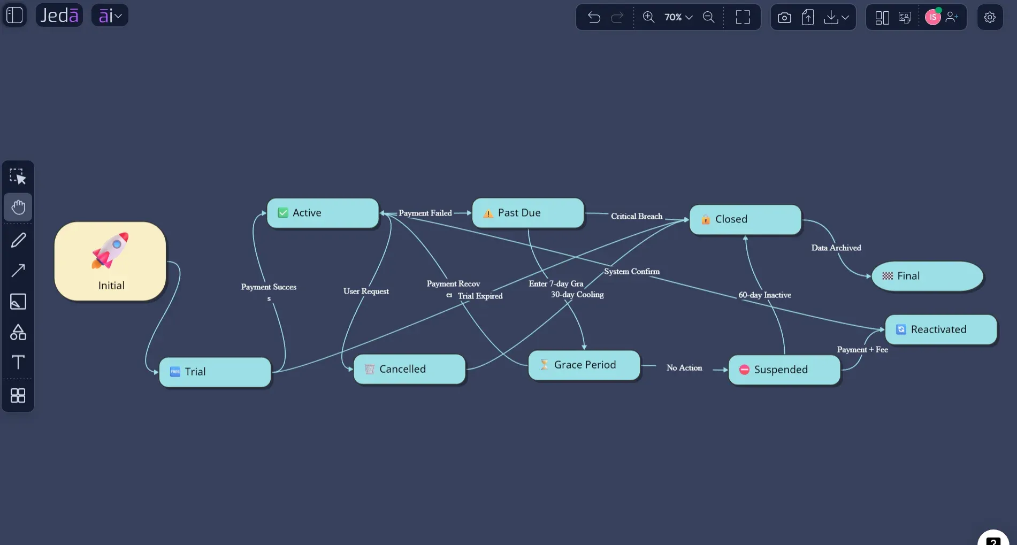Select the Active state node
This screenshot has height=545, width=1017.
point(323,213)
